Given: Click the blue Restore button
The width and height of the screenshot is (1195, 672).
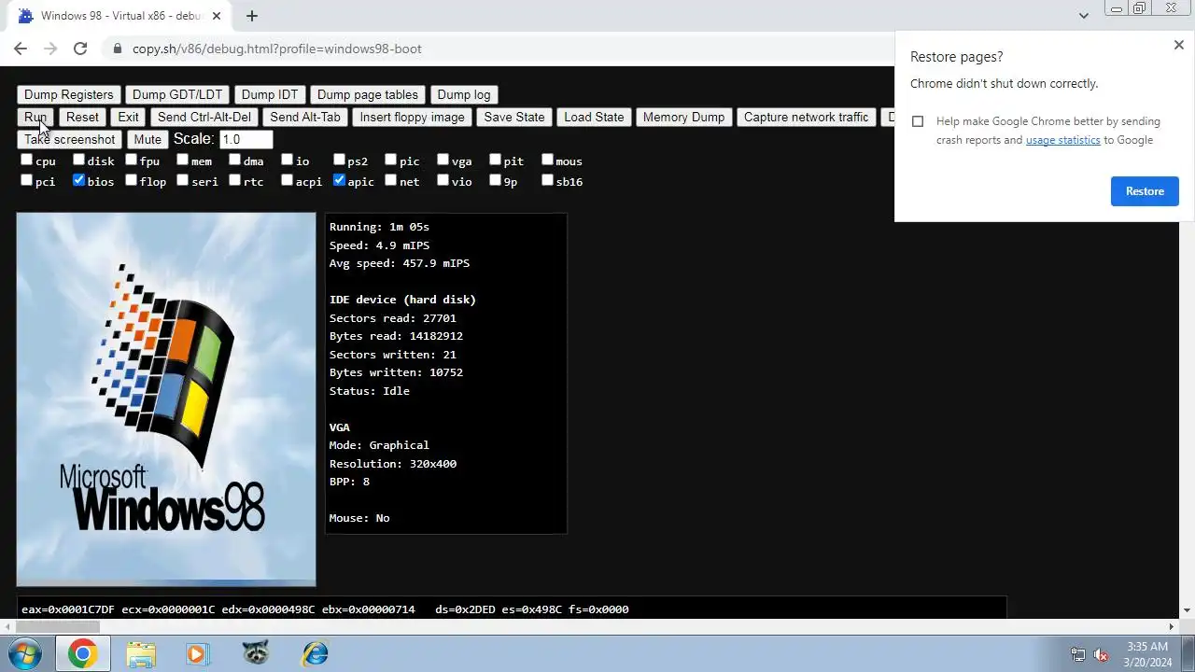Looking at the screenshot, I should (x=1145, y=191).
